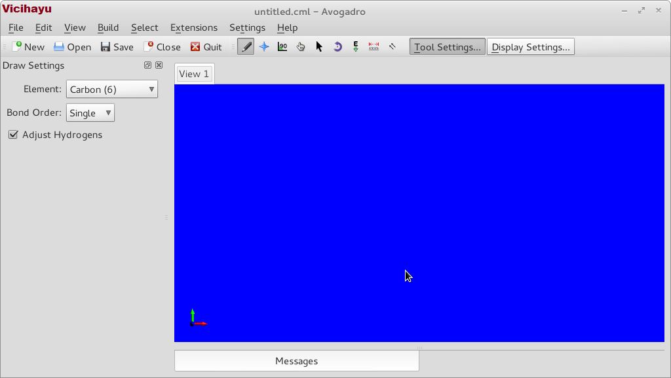Select the Draw pencil tool

246,46
